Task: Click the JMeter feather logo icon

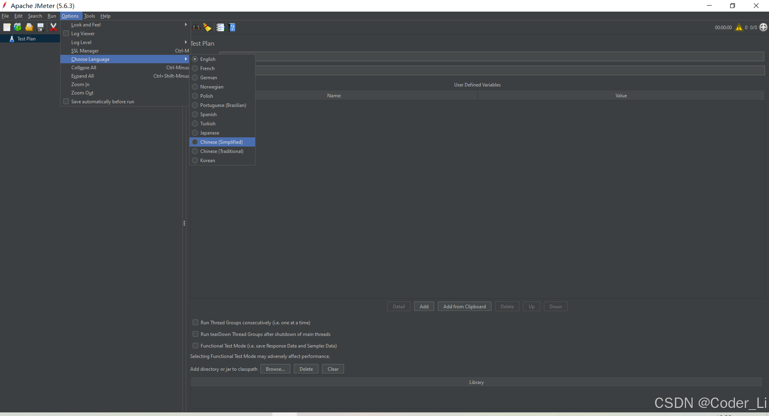Action: pos(4,6)
